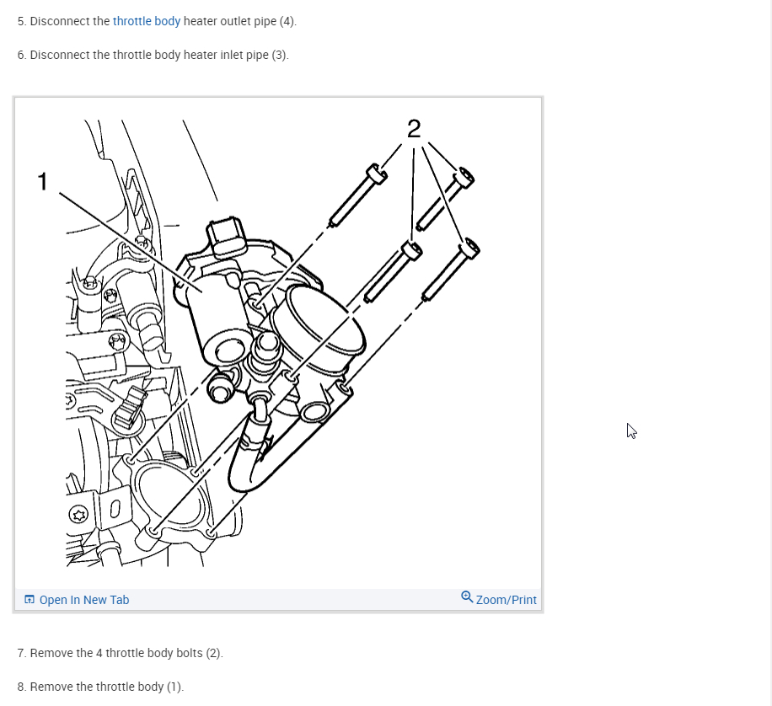
Task: Click the throttle body bolts diagram image
Action: point(278,343)
